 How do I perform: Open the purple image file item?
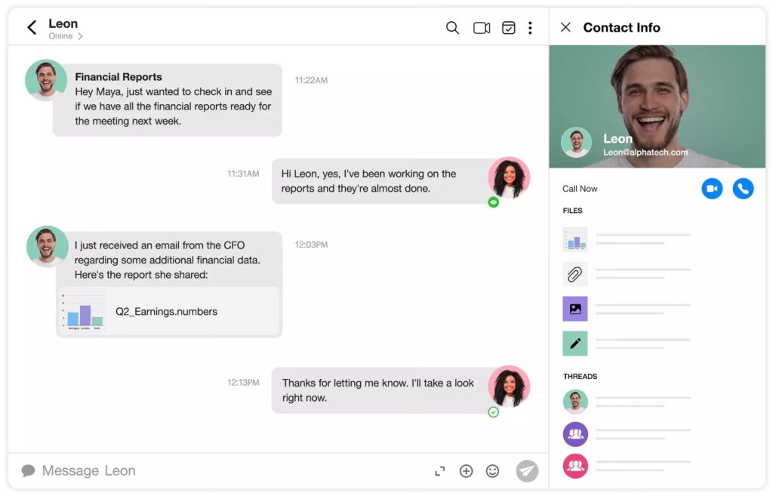point(575,309)
